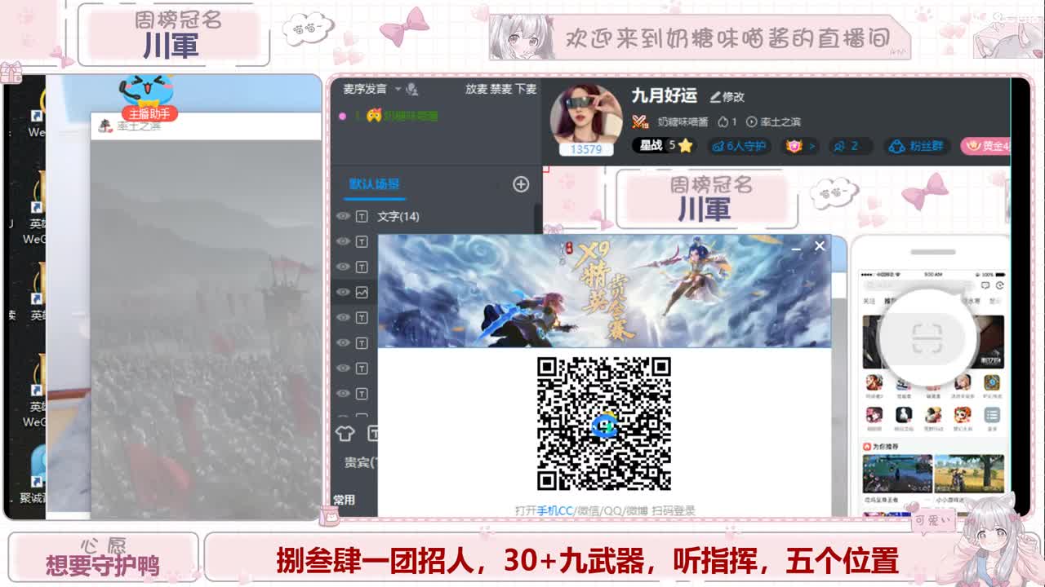Screen dimensions: 1045x587
Task: Open the shirt-shaped skin icon under the source list
Action: pos(345,433)
